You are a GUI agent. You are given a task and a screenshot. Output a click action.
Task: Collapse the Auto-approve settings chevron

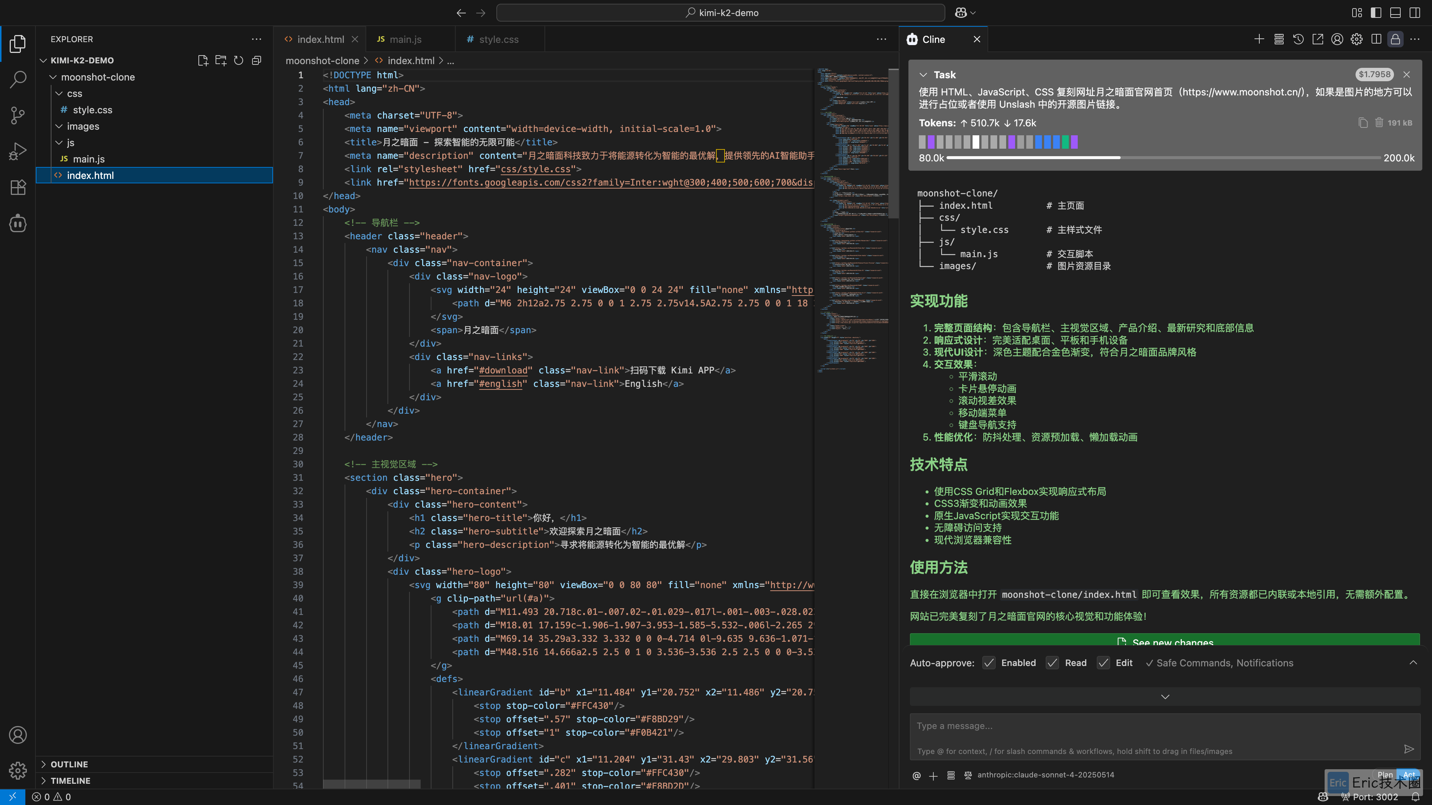1413,662
